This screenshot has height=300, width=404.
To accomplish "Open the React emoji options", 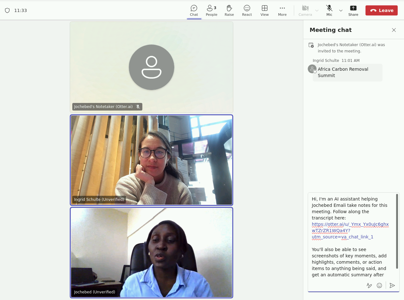I will (x=247, y=10).
